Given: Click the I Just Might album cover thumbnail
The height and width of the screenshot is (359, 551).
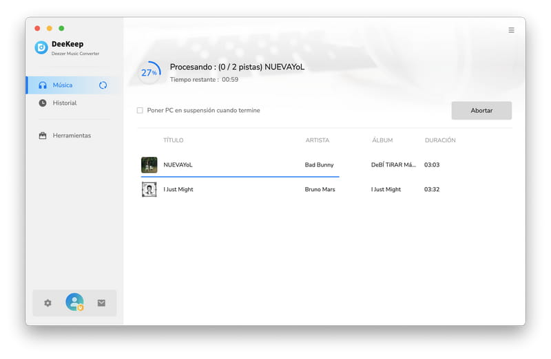Looking at the screenshot, I should tap(149, 190).
